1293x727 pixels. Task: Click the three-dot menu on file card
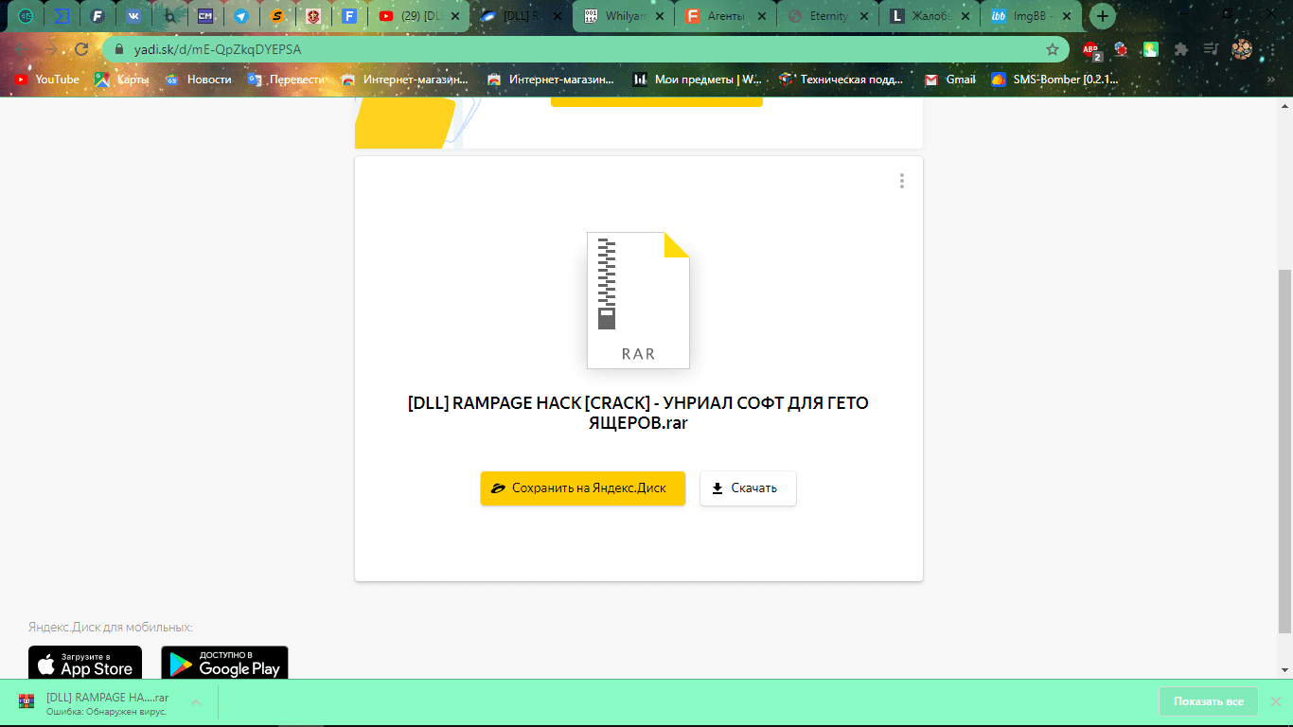pos(901,181)
